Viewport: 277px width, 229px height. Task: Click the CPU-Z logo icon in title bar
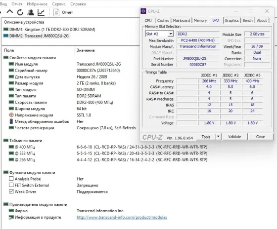coord(143,11)
